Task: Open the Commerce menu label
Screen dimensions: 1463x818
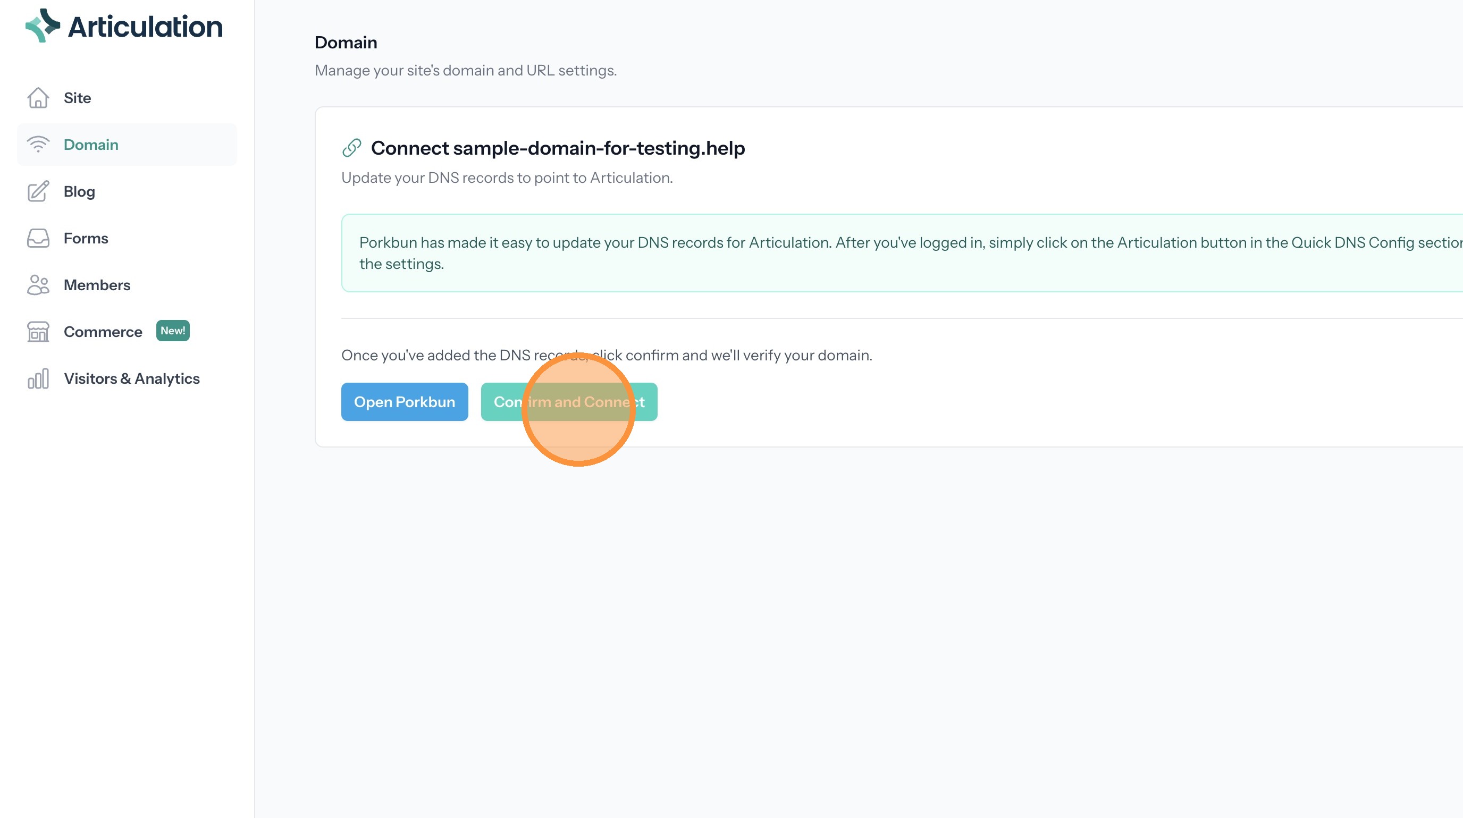Action: click(103, 332)
